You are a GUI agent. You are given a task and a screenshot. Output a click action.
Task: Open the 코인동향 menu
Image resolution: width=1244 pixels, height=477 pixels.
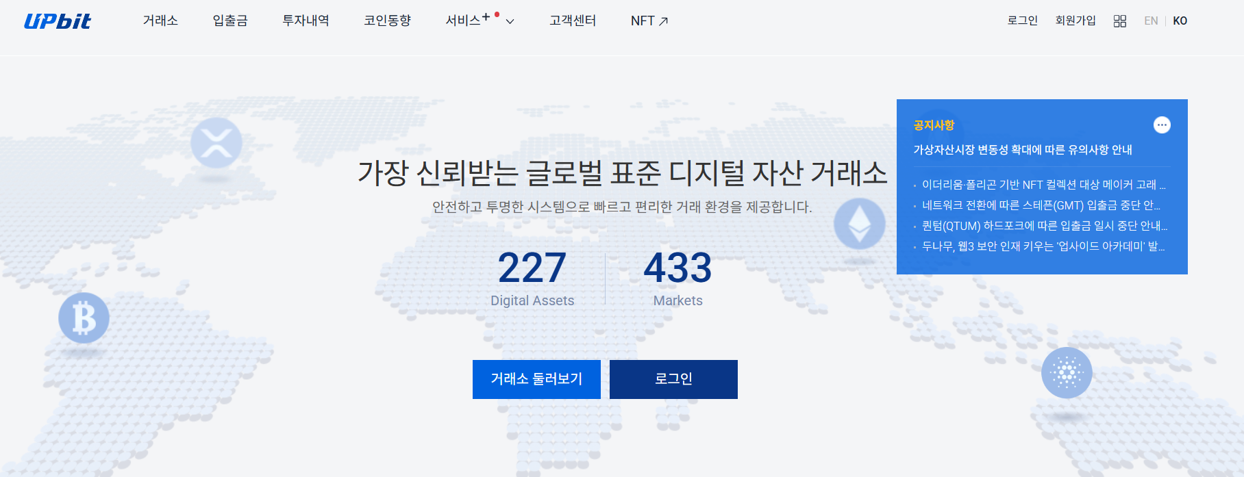[x=387, y=21]
